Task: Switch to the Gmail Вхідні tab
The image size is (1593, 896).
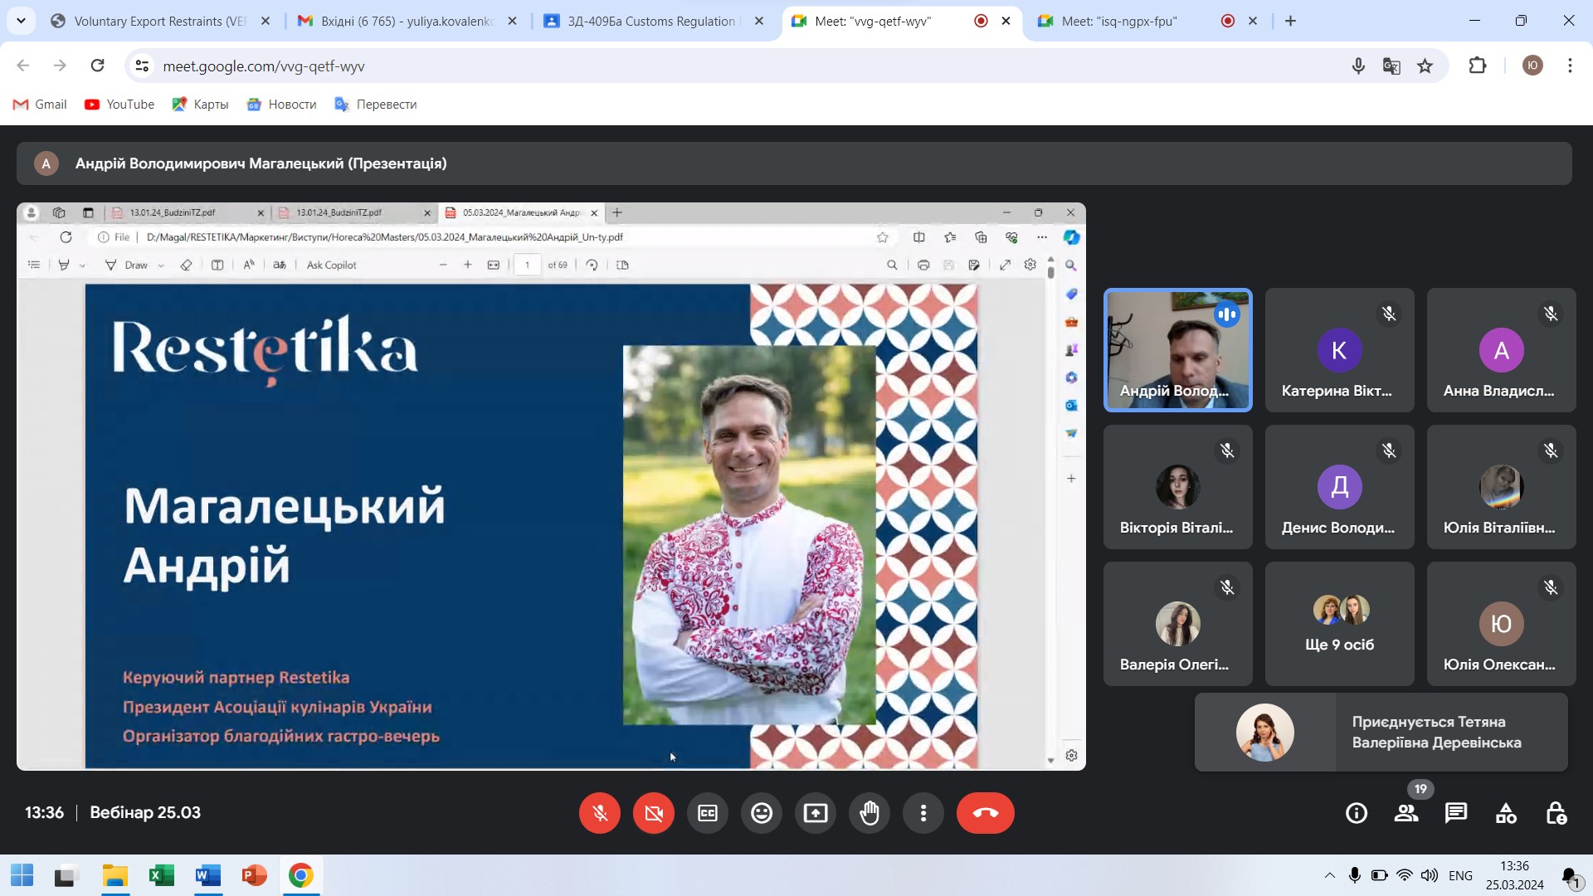Action: click(x=407, y=22)
